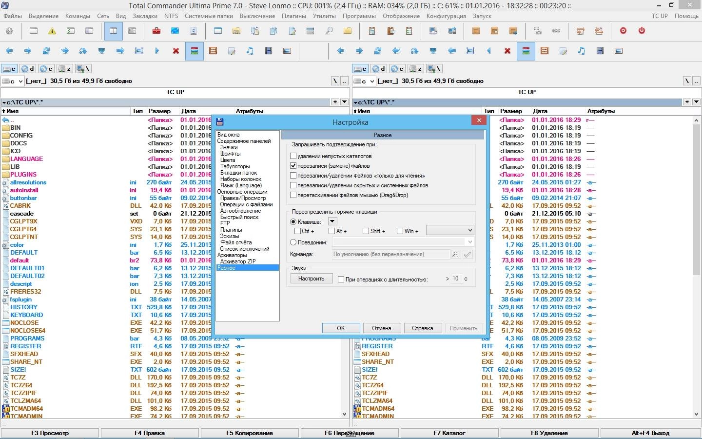Click the red X icon in right panel toolbar
This screenshot has height=439, width=702.
pyautogui.click(x=507, y=51)
